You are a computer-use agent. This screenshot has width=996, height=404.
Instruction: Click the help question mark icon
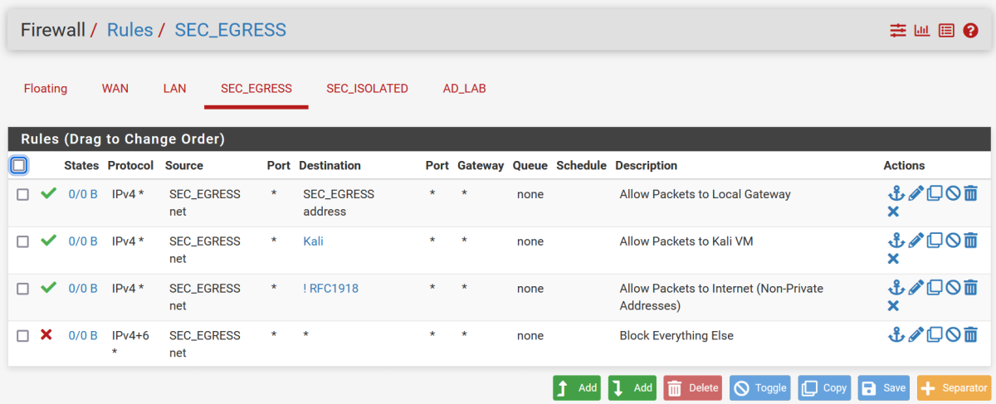(x=970, y=31)
